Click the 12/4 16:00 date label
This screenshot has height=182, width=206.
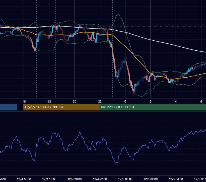[x=24, y=179]
